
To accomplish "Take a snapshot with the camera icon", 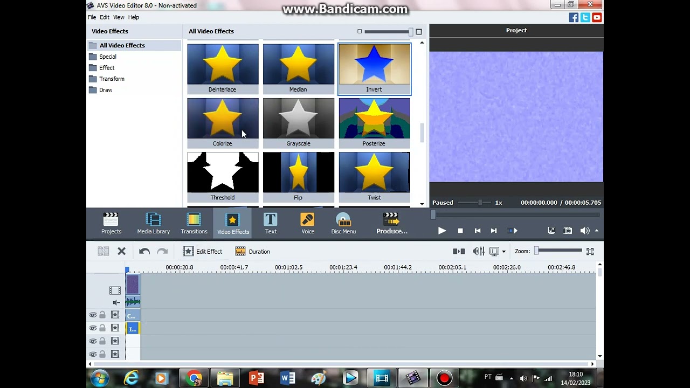I will (x=568, y=231).
